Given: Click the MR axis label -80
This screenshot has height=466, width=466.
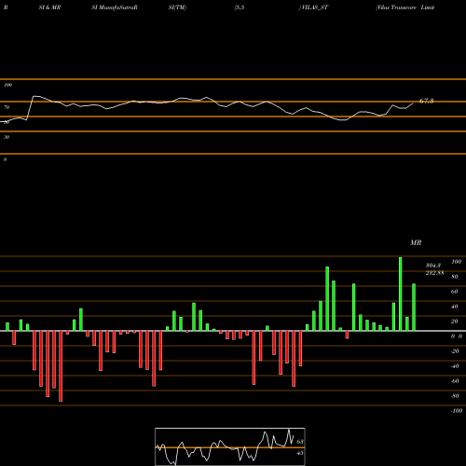Looking at the screenshot, I should point(455,396).
